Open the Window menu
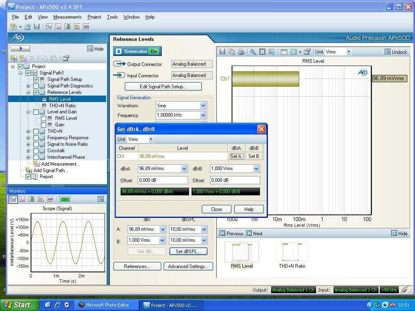The width and height of the screenshot is (415, 311). 131,17
